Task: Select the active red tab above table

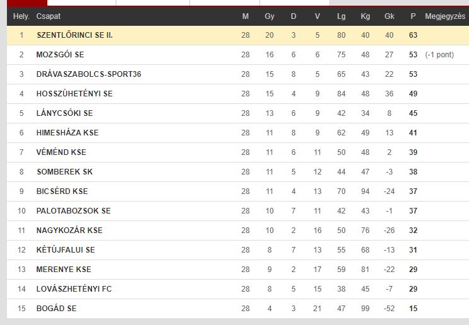Action: point(27,3)
